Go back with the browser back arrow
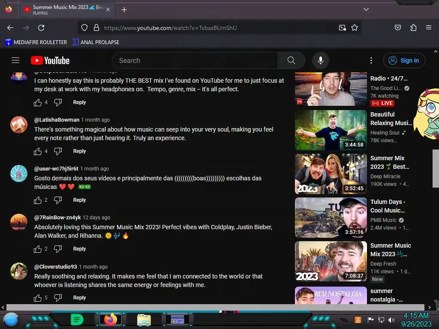439x329 pixels. point(10,28)
